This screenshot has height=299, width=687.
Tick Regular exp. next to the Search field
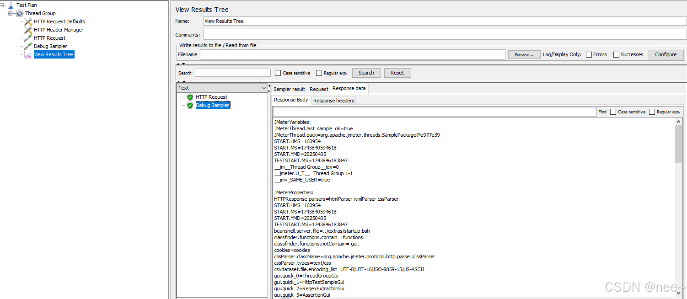coord(319,73)
